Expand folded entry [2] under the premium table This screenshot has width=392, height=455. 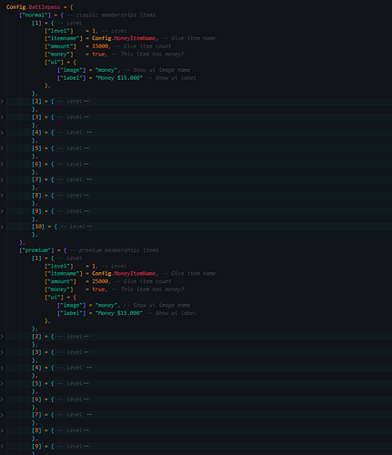pos(2,337)
